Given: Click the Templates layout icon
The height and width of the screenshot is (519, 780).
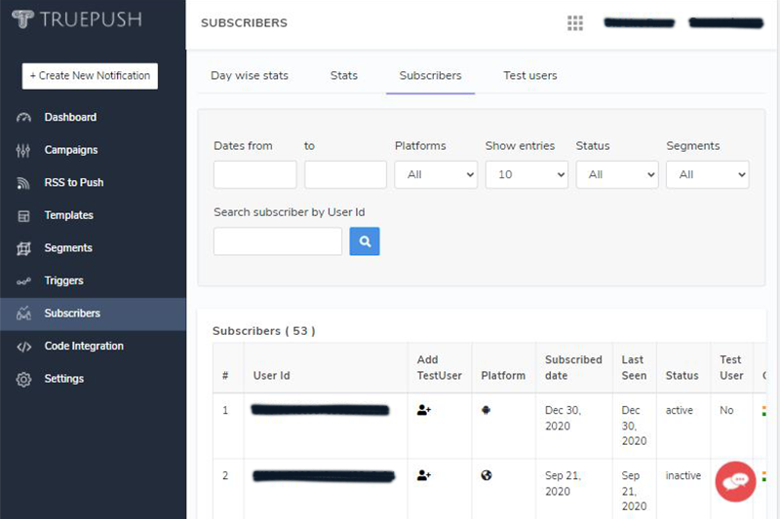Looking at the screenshot, I should tap(23, 215).
